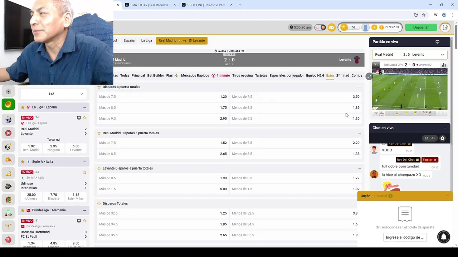Select 25.00 Udinese odds

click(31, 196)
